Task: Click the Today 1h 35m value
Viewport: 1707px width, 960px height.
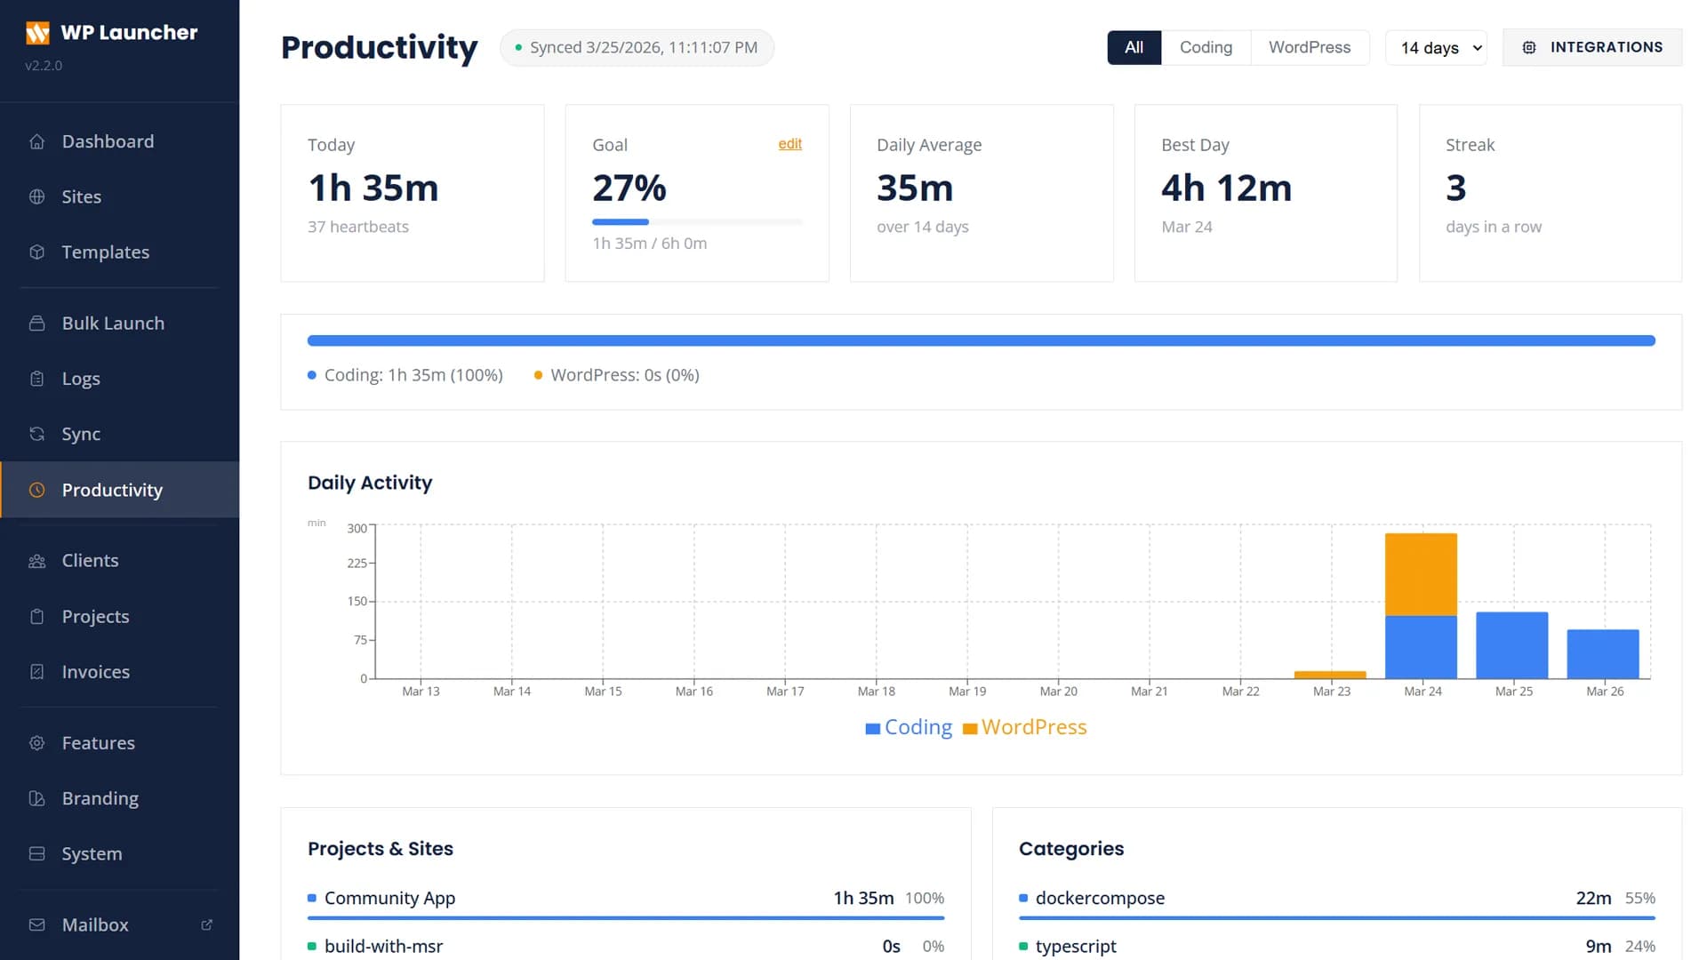Action: click(373, 188)
